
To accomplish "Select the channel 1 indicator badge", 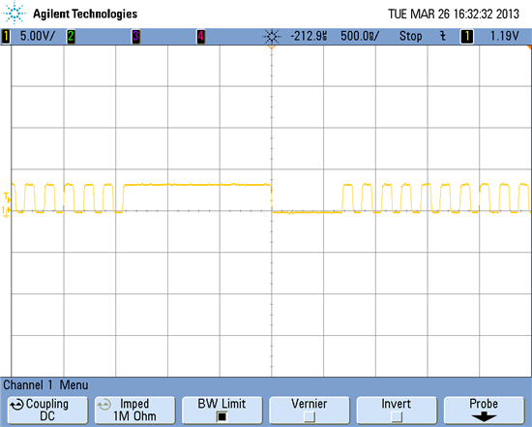I will point(6,37).
